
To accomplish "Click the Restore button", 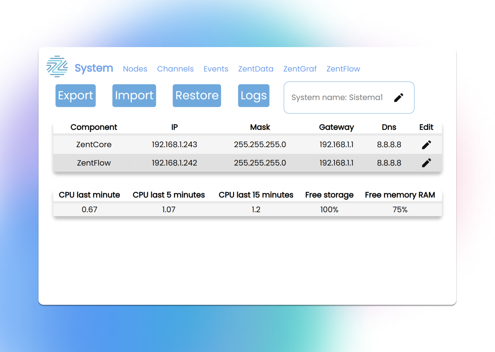I will pyautogui.click(x=197, y=96).
